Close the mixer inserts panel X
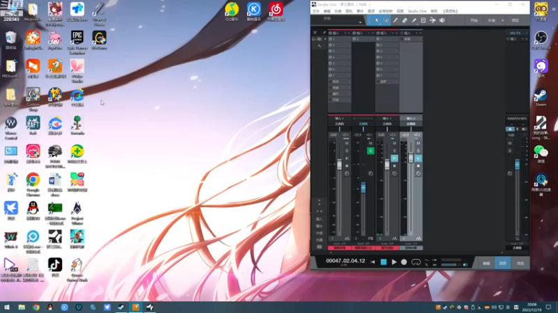558x313 pixels. point(315,33)
